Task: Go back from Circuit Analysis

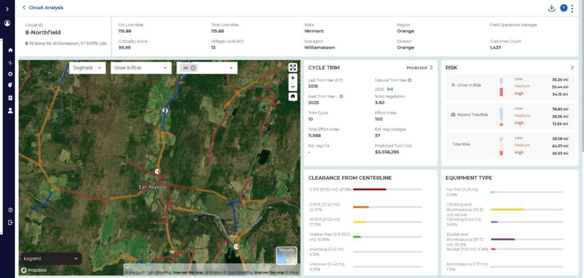Action: tap(24, 8)
